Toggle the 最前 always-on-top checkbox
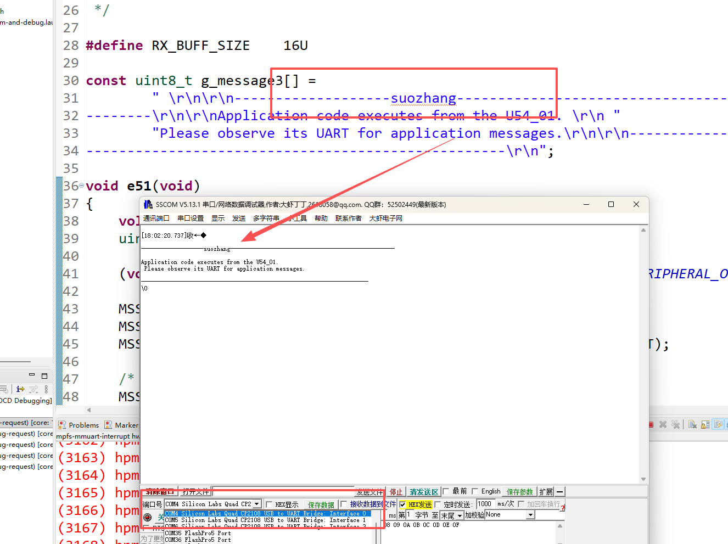The width and height of the screenshot is (728, 544). 446,491
